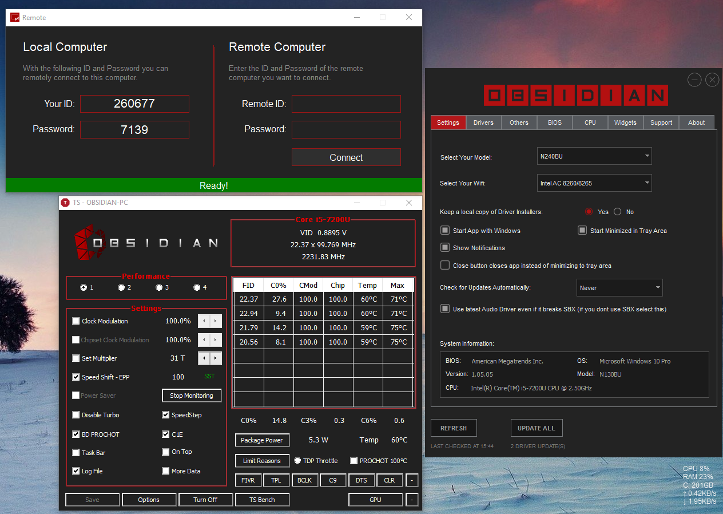This screenshot has height=514, width=723.
Task: Check the Disable Turbo option
Action: coord(76,415)
